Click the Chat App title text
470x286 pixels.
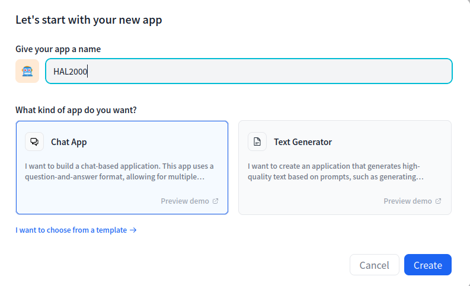pos(69,142)
